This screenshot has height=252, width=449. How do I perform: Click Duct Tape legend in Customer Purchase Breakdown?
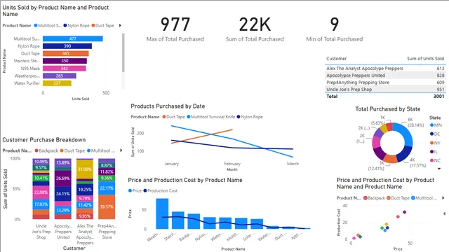pyautogui.click(x=72, y=150)
